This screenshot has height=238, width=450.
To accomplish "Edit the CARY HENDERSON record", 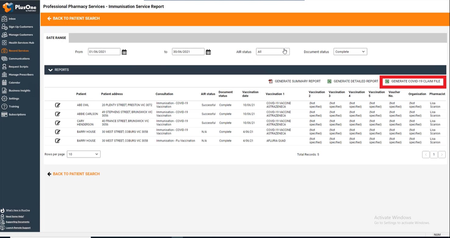I will (58, 123).
